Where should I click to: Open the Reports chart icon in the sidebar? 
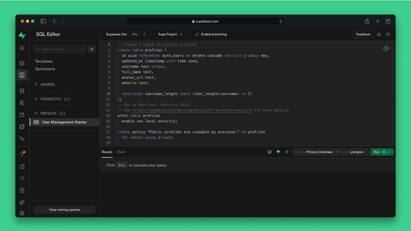(22, 166)
